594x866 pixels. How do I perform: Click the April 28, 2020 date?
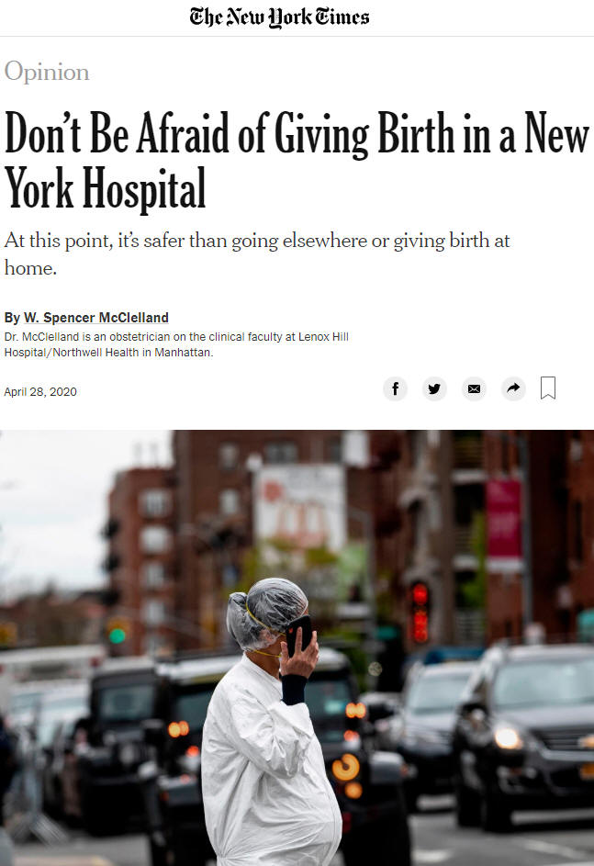pyautogui.click(x=40, y=391)
